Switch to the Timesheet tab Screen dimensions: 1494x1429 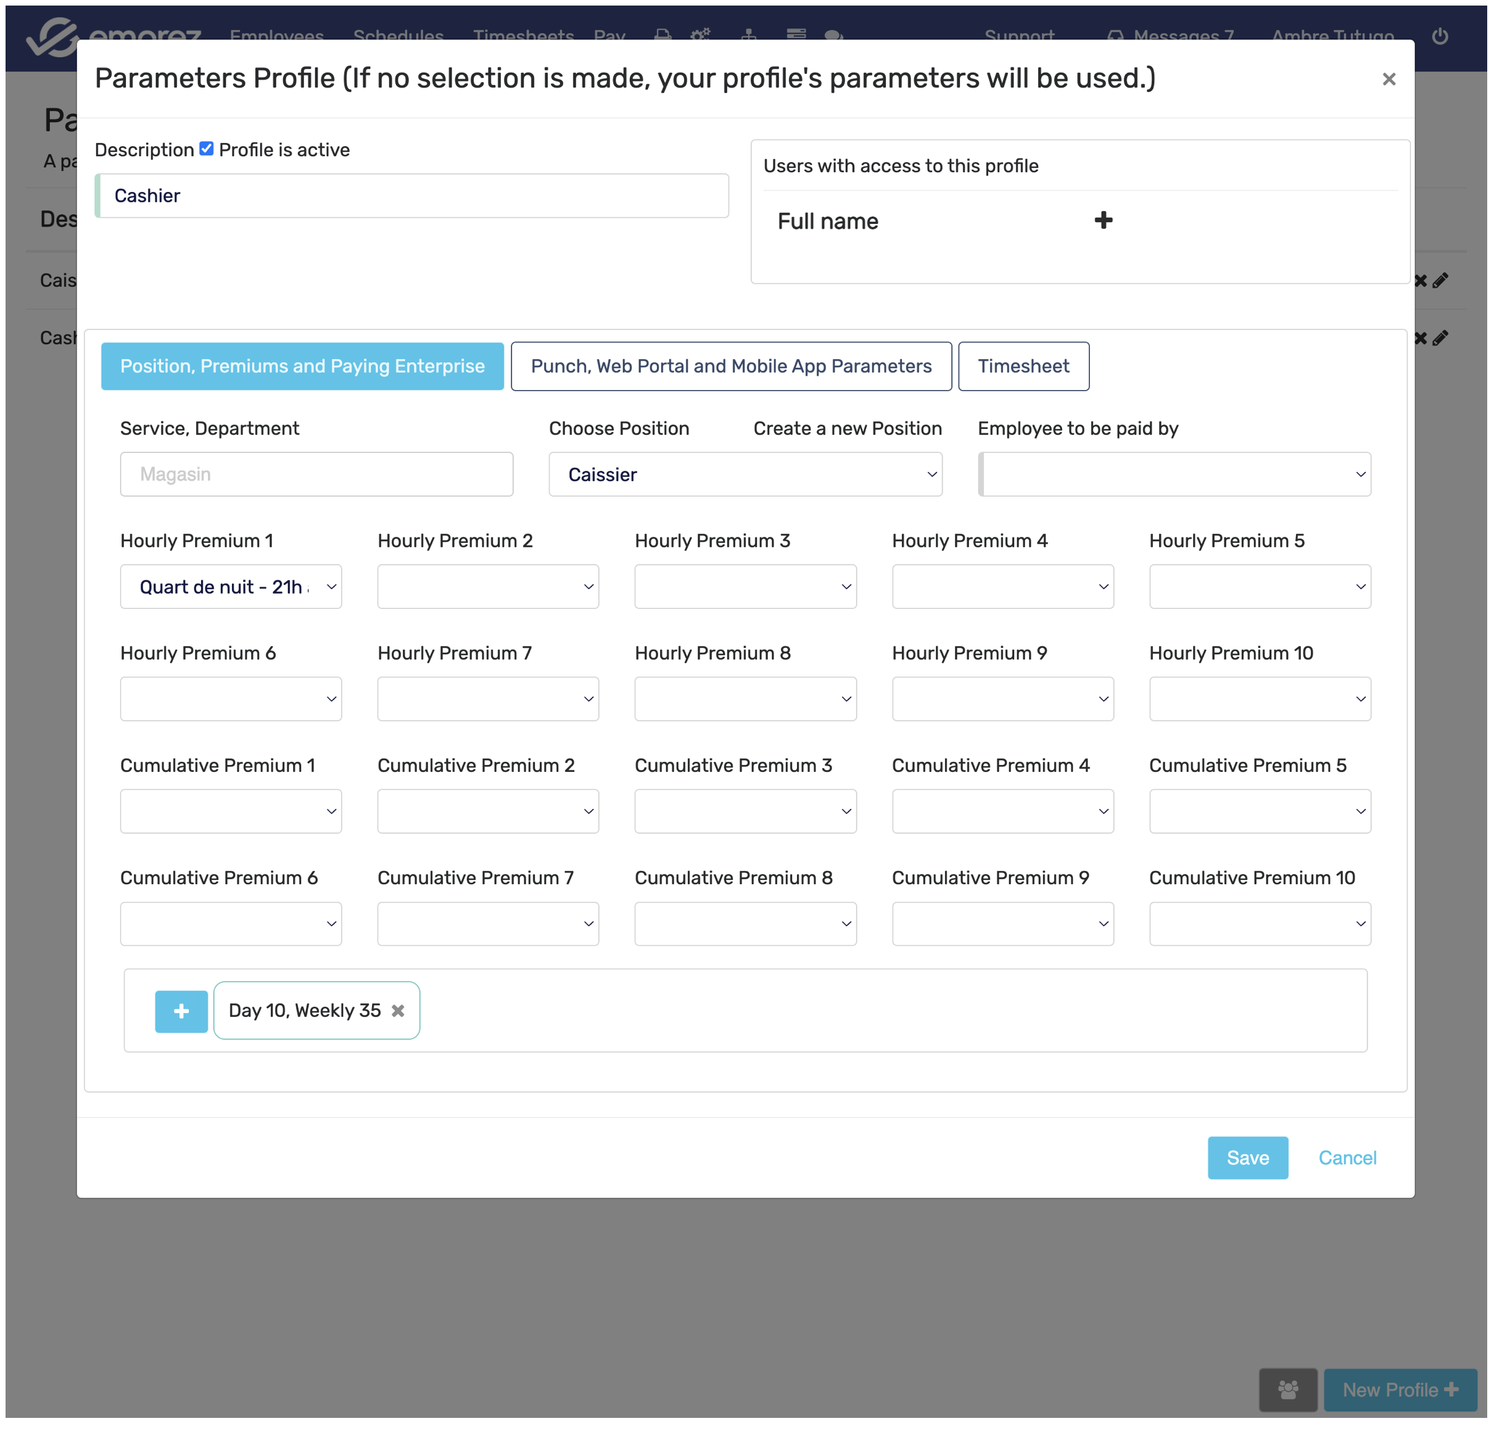(x=1023, y=367)
